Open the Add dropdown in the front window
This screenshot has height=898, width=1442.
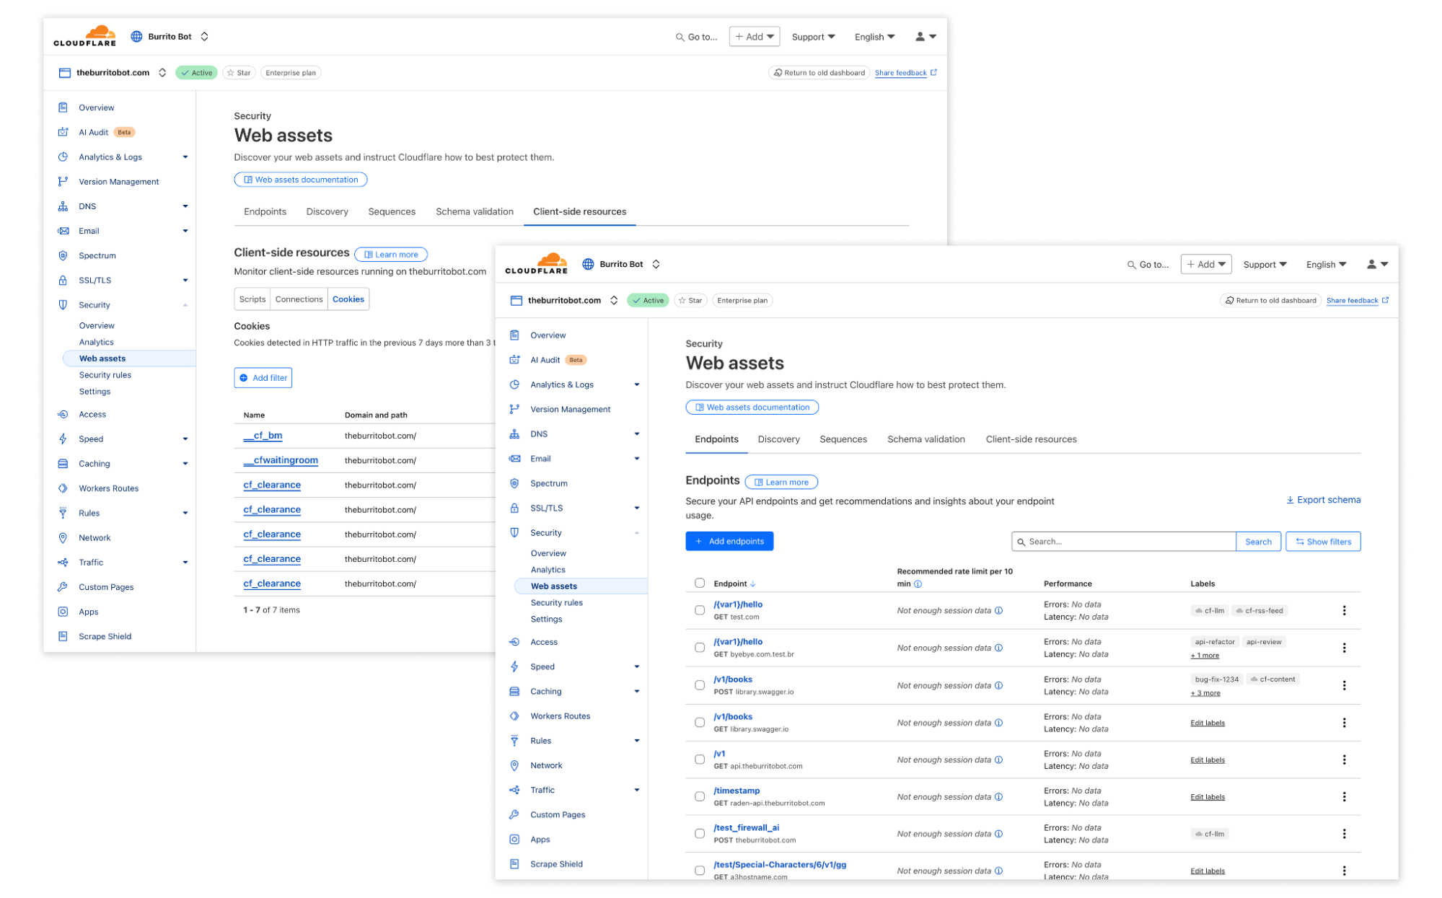coord(1205,264)
